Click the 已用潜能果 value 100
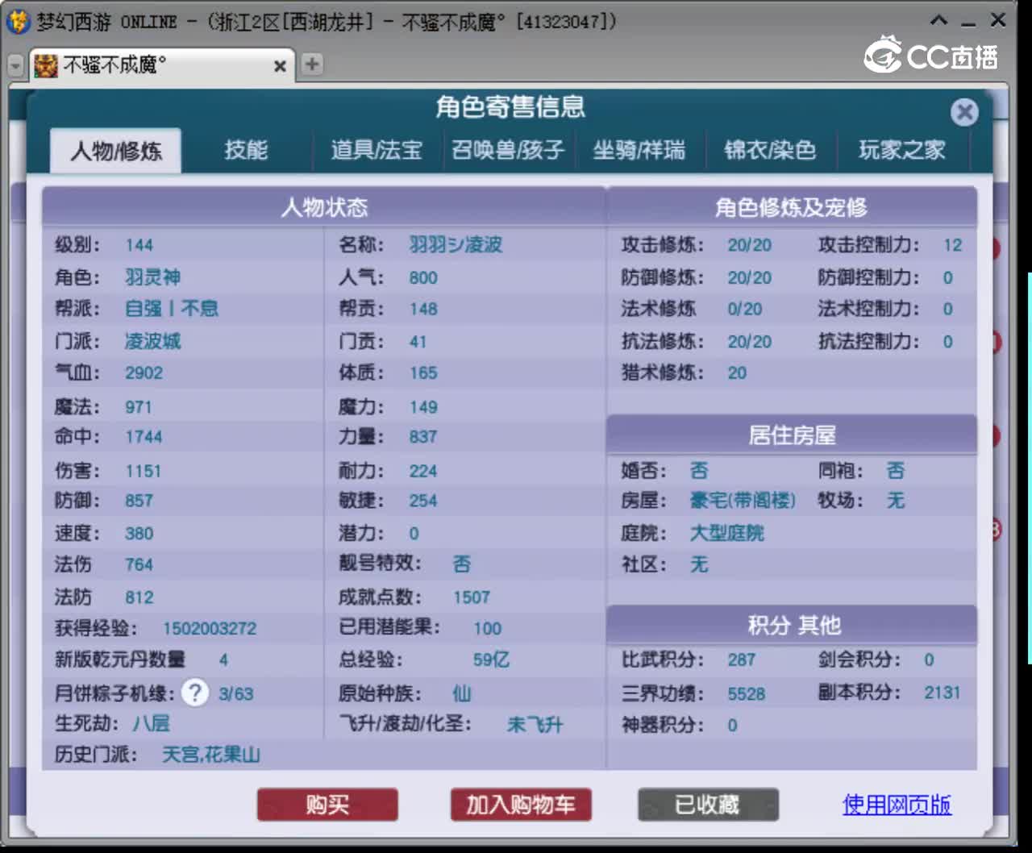Screen dimensions: 1032x853 [487, 629]
